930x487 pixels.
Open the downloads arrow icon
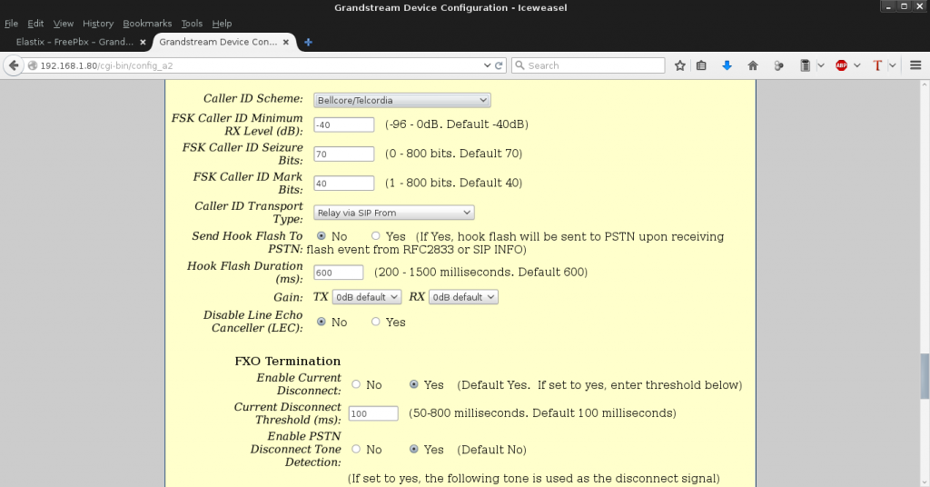727,65
